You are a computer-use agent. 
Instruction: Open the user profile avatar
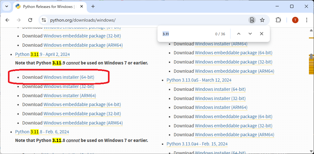pyautogui.click(x=295, y=20)
